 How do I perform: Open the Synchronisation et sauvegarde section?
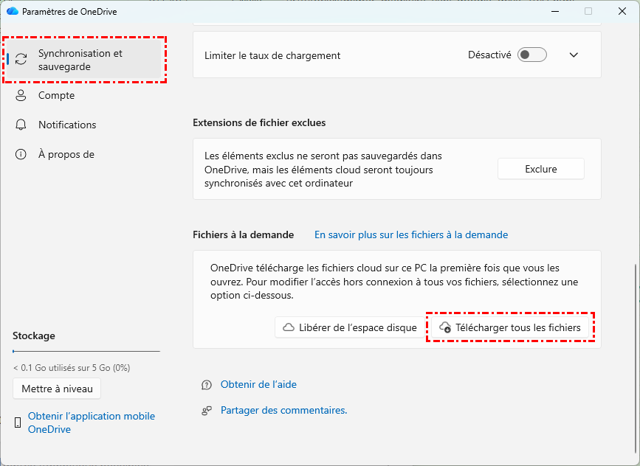[83, 60]
